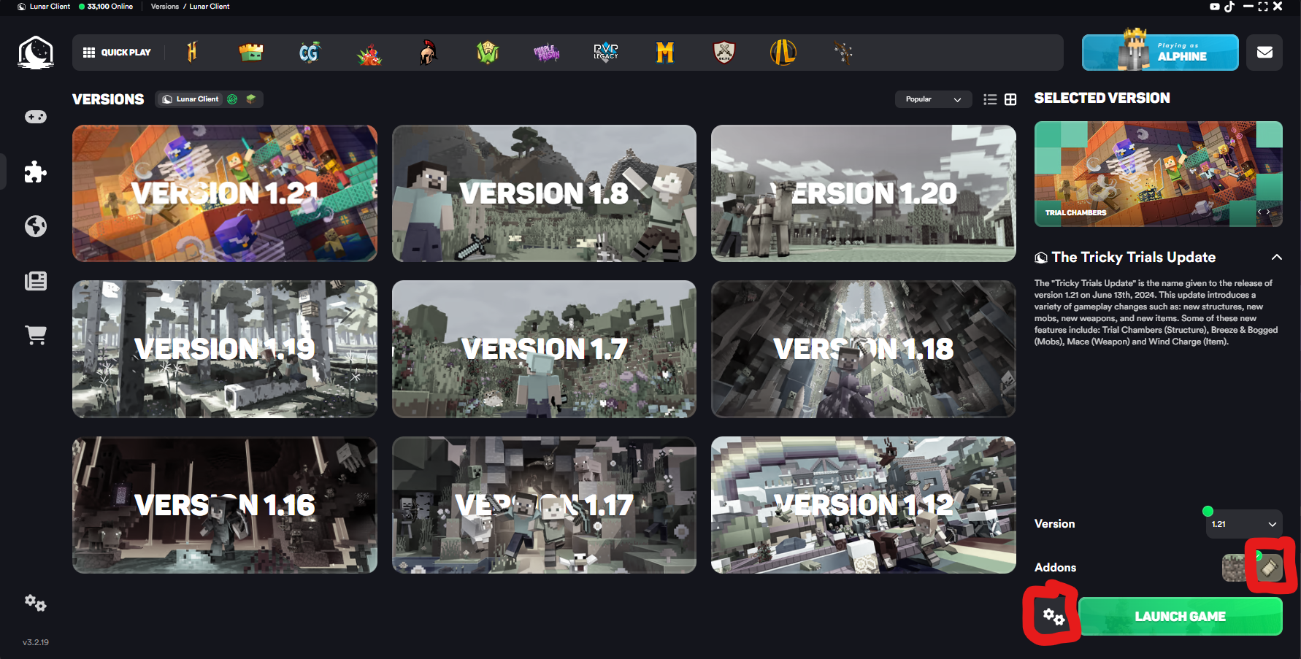
Task: Open the Popular sort dropdown
Action: pos(933,99)
